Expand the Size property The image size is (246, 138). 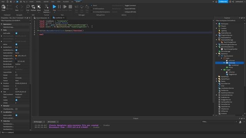coord(2,92)
